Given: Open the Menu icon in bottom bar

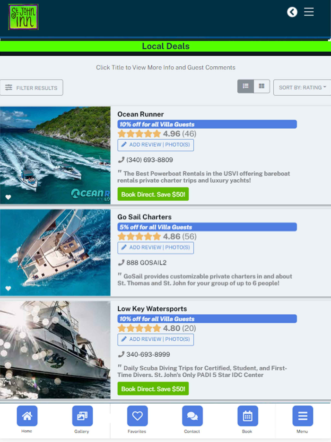Looking at the screenshot, I should coord(303,416).
